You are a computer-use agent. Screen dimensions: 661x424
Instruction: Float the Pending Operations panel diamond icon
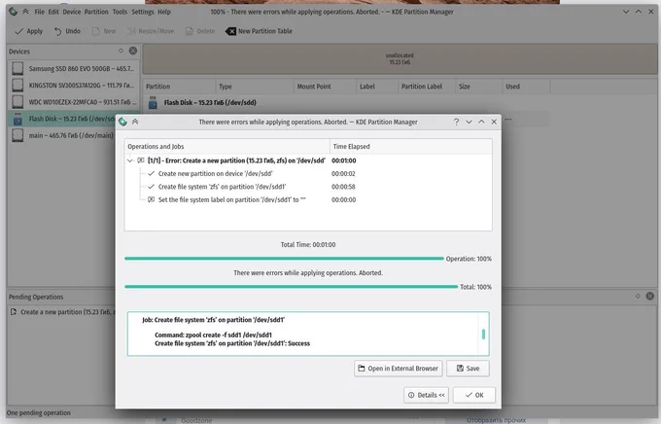tap(638, 297)
